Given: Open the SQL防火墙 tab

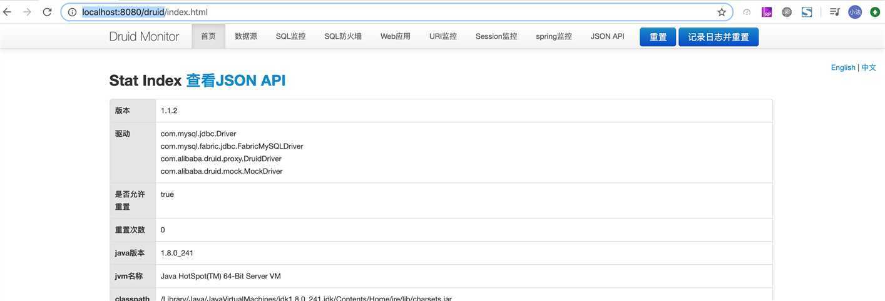Looking at the screenshot, I should coord(343,36).
